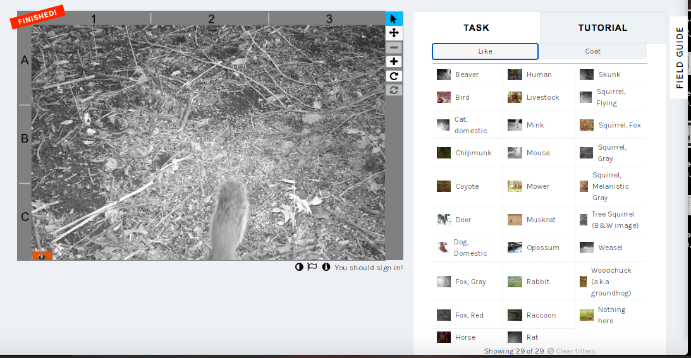Click the gray furry animal in the photo

[x=229, y=221]
